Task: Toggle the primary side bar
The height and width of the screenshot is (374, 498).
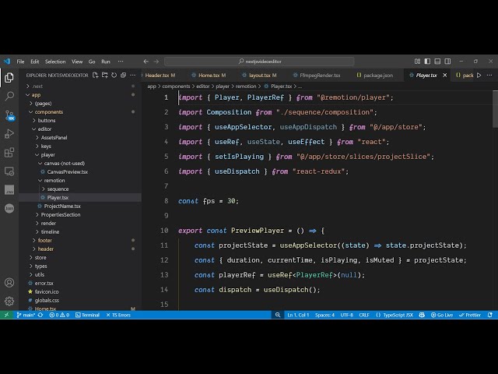Action: coord(427,62)
